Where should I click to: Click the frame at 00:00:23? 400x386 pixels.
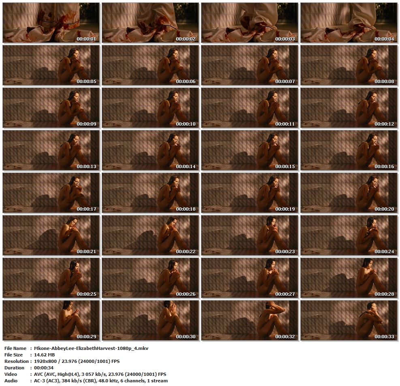coord(250,235)
